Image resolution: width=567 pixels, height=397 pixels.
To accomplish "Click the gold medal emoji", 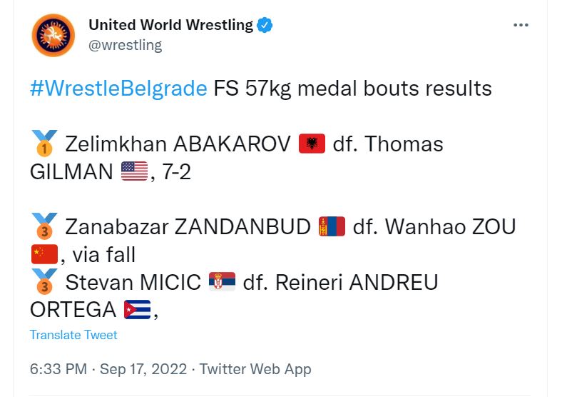I will [x=44, y=144].
